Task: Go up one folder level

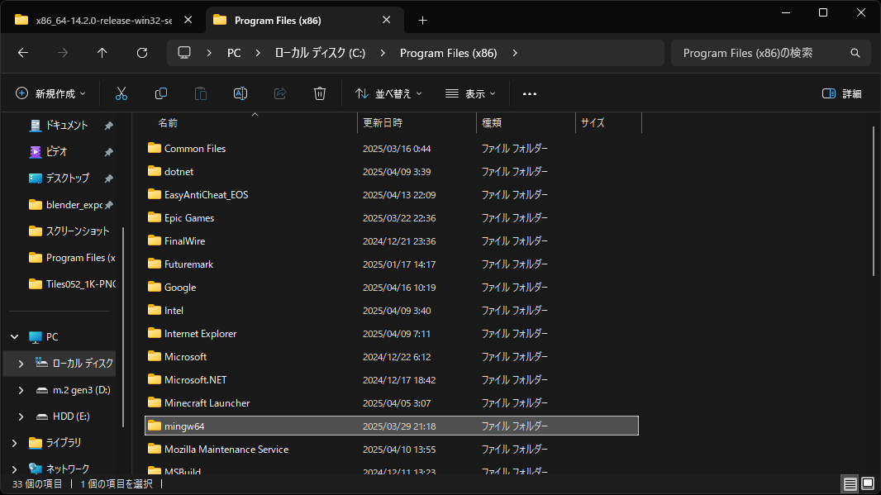Action: pyautogui.click(x=102, y=53)
